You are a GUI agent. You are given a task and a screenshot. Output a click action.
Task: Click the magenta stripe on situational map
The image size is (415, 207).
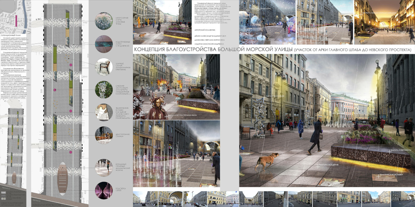(x=16, y=20)
